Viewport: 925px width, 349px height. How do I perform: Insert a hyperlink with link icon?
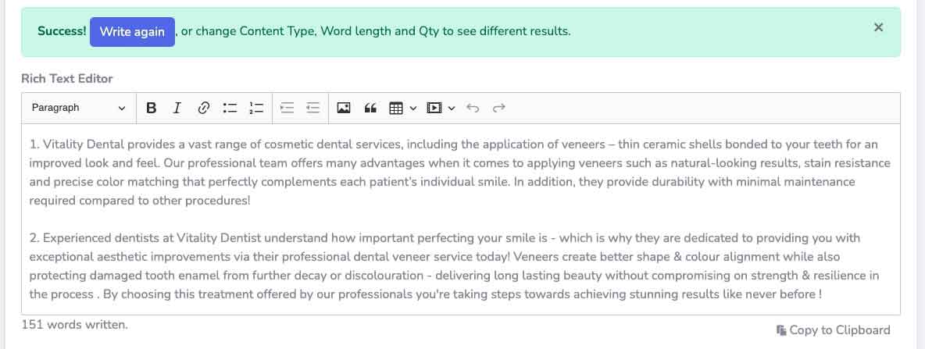coord(204,108)
